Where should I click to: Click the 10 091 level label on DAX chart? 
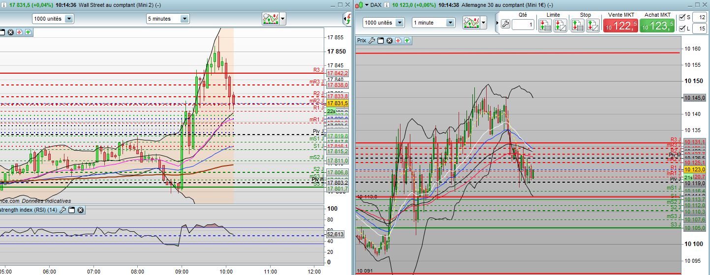click(x=364, y=271)
